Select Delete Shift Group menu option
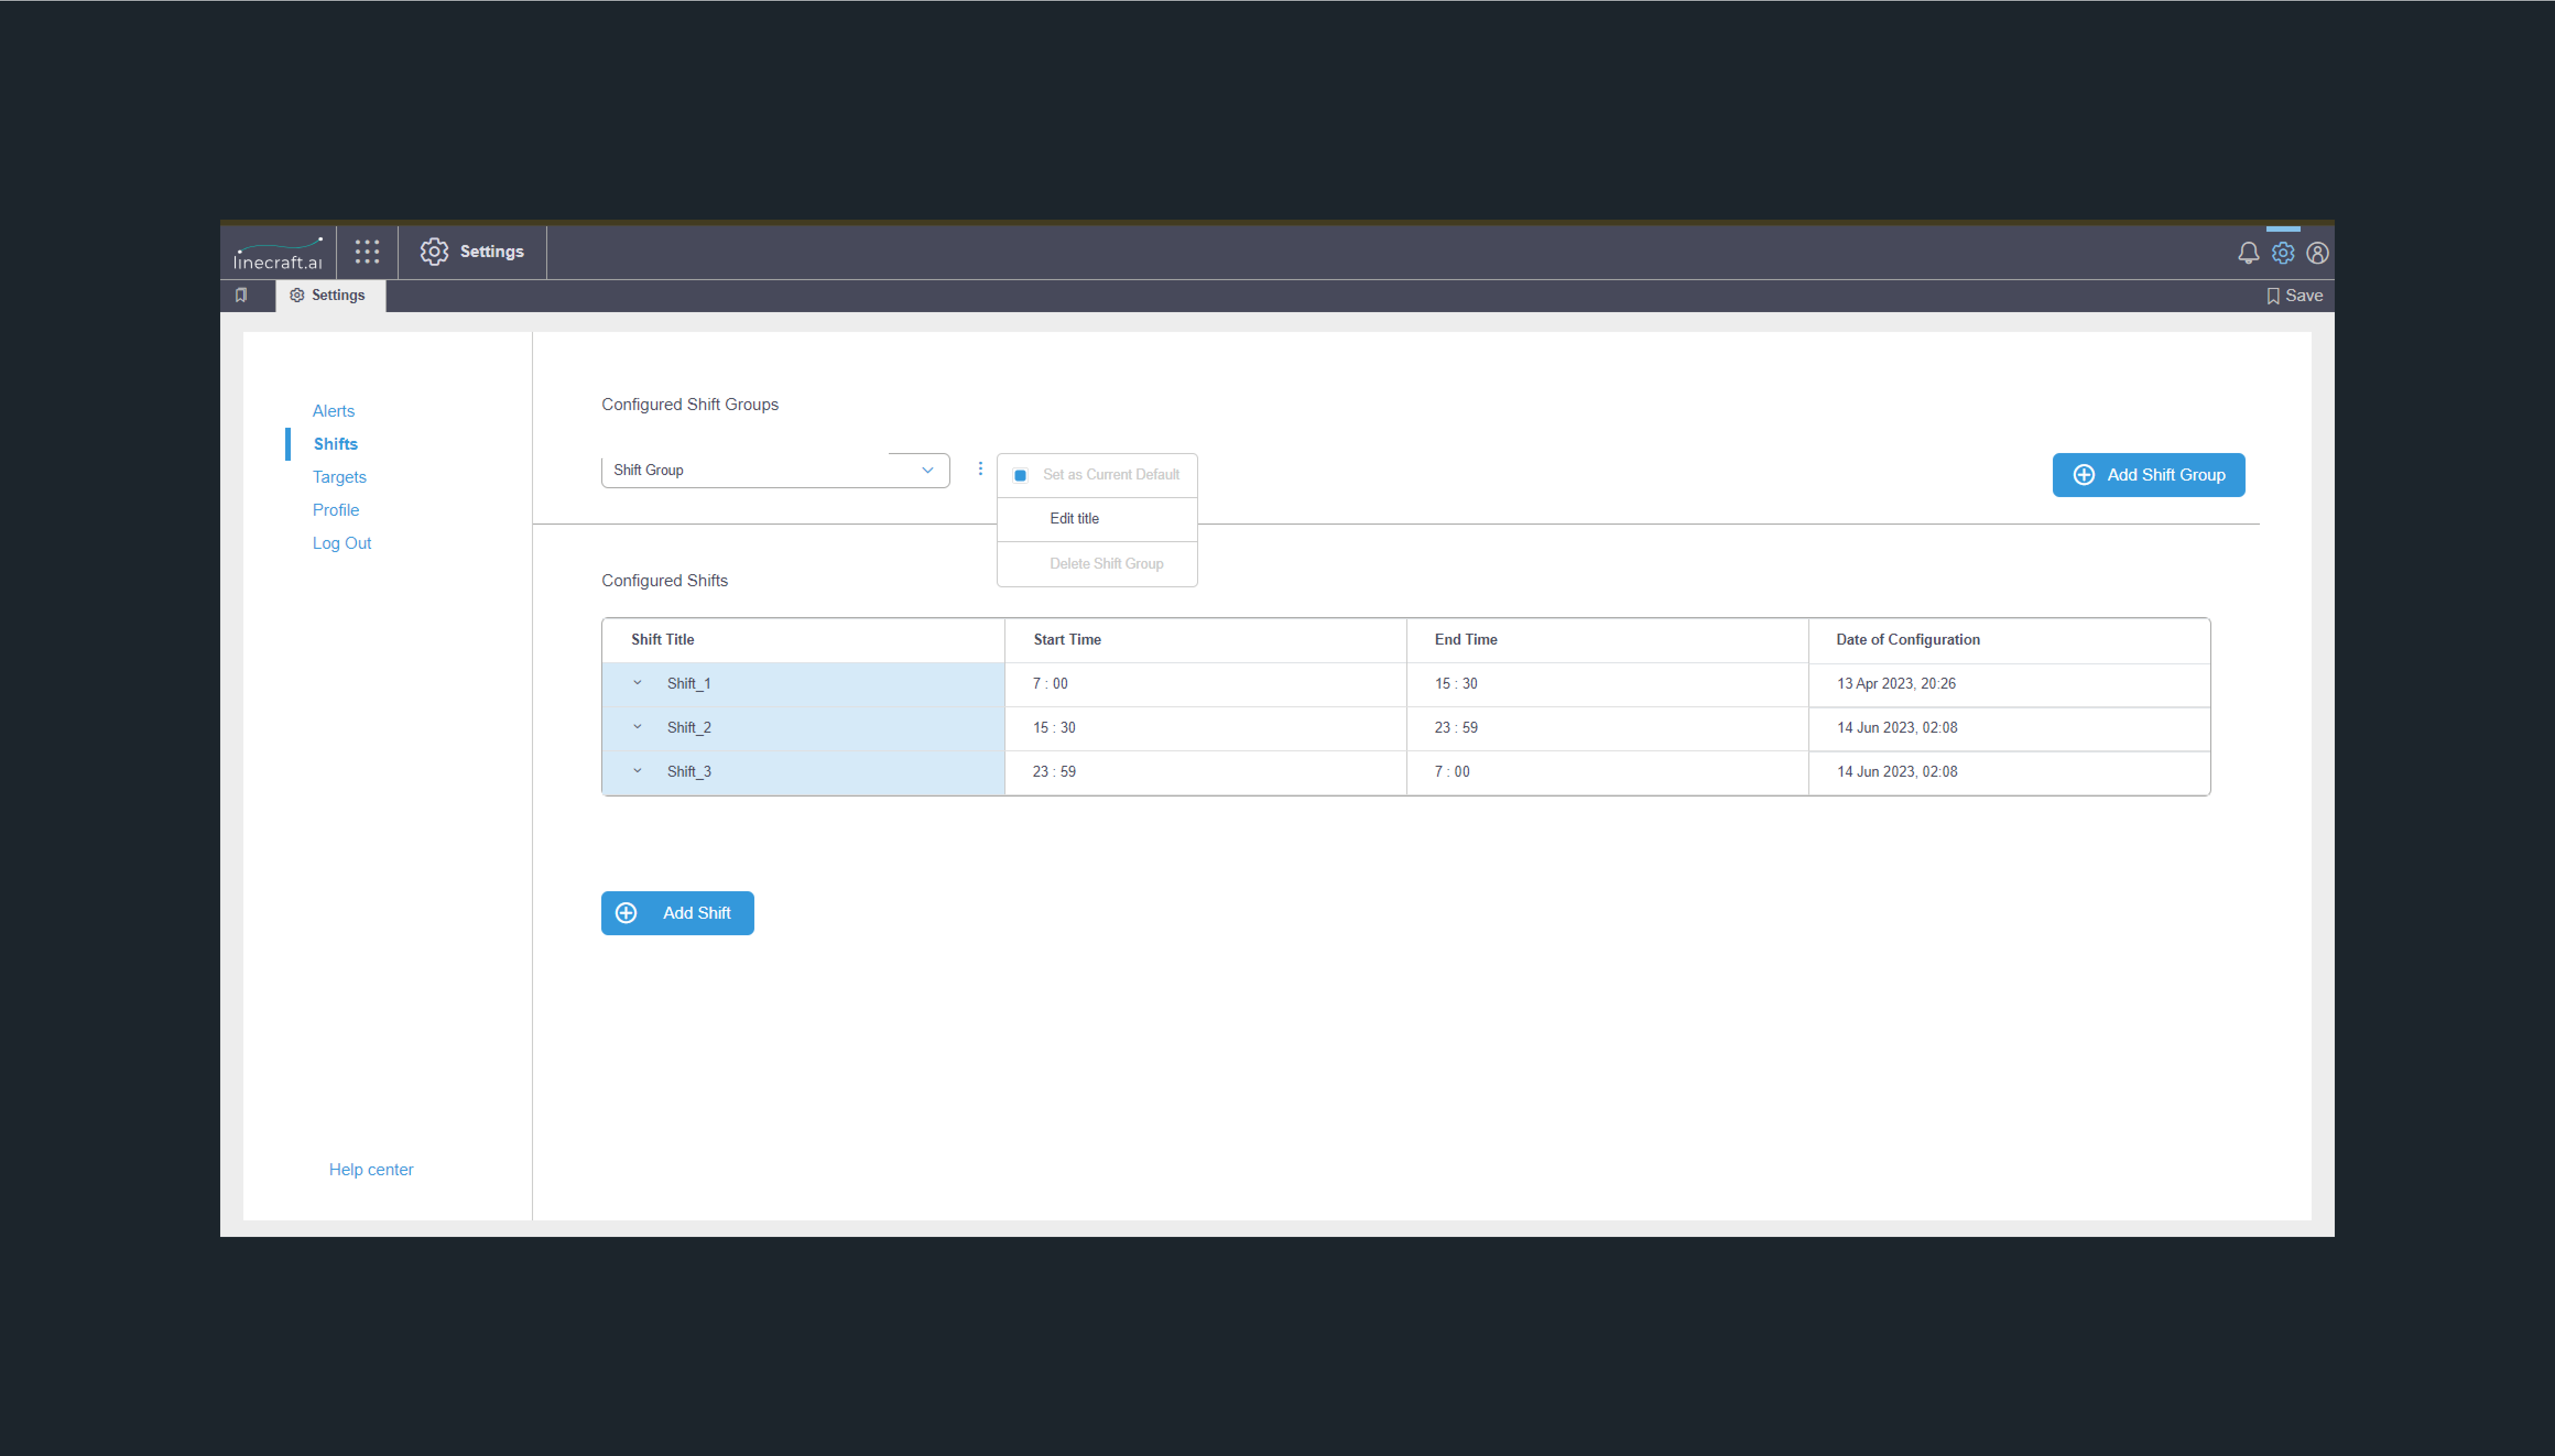 click(1097, 564)
